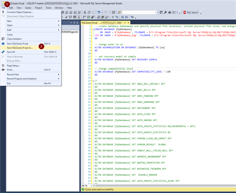236x193 pixels.
Task: Expand Recent Projects and Solutions submenu
Action: tap(59, 79)
